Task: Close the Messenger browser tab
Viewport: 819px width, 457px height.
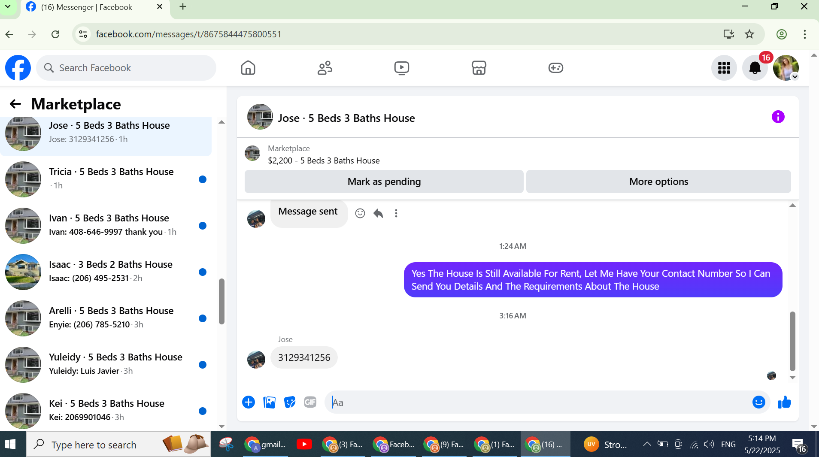Action: [160, 7]
